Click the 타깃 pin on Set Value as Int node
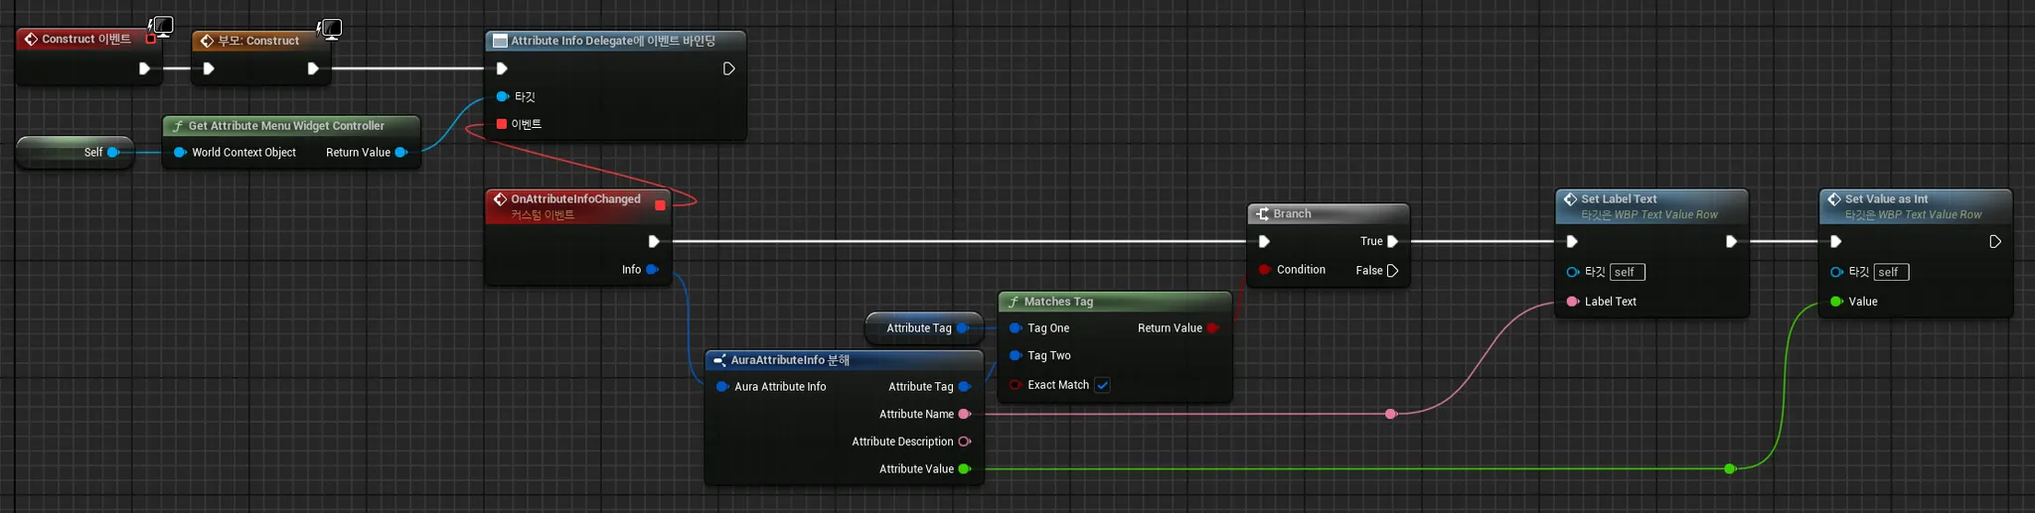 tap(1836, 272)
